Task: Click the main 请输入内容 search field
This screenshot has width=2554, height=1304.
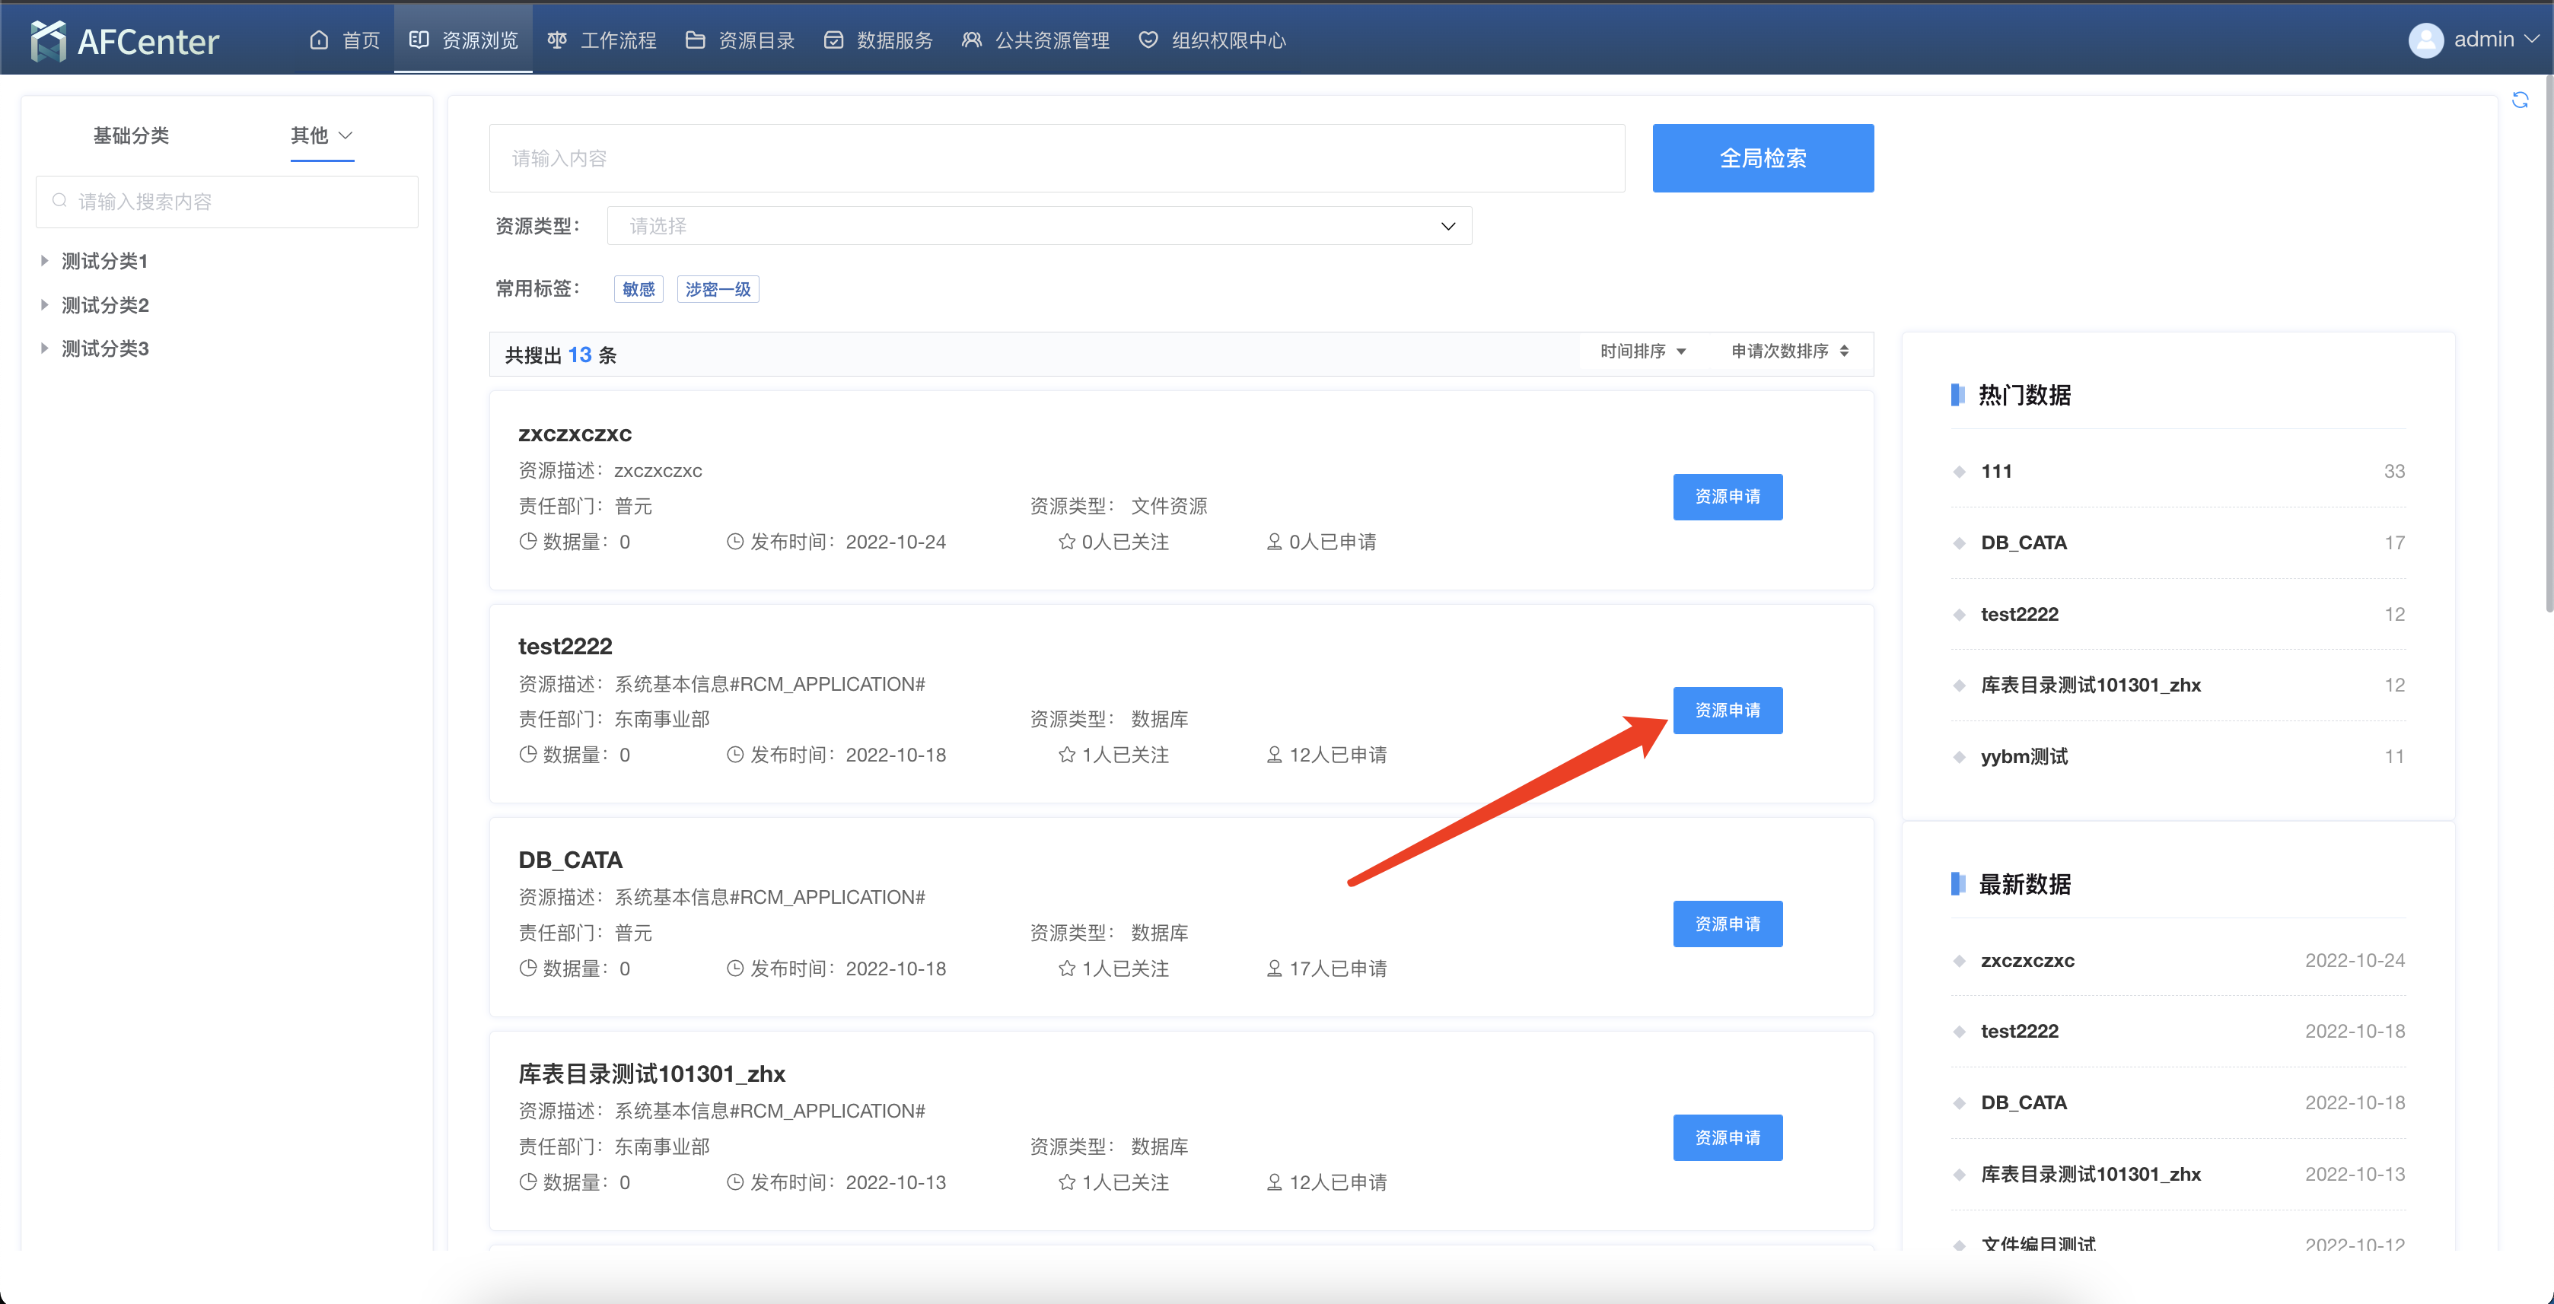Action: [x=1056, y=158]
